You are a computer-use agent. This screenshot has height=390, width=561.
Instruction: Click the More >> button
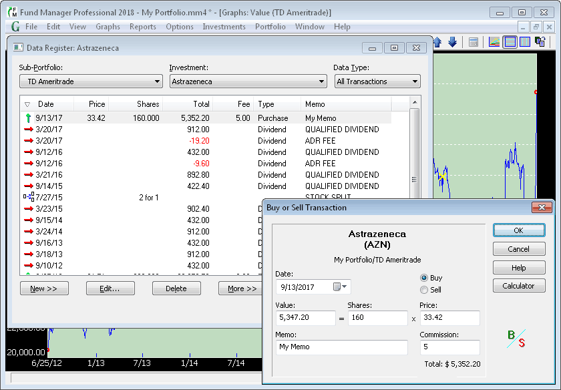click(240, 288)
